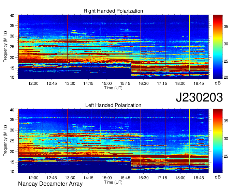232x188 pixels.
Task: Click the 15 MHz tick on Right Handed axis
Action: pyautogui.click(x=12, y=68)
